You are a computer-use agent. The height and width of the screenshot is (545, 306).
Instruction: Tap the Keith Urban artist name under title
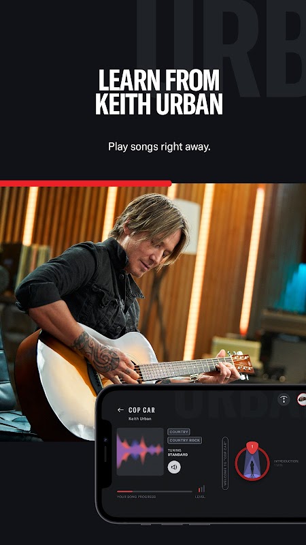coord(140,419)
